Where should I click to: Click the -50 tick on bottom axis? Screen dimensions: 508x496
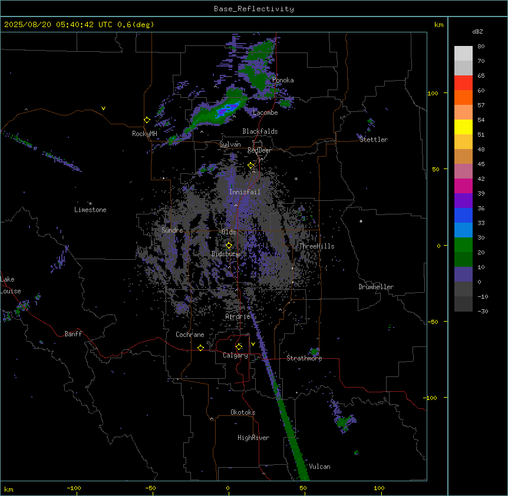(x=150, y=488)
